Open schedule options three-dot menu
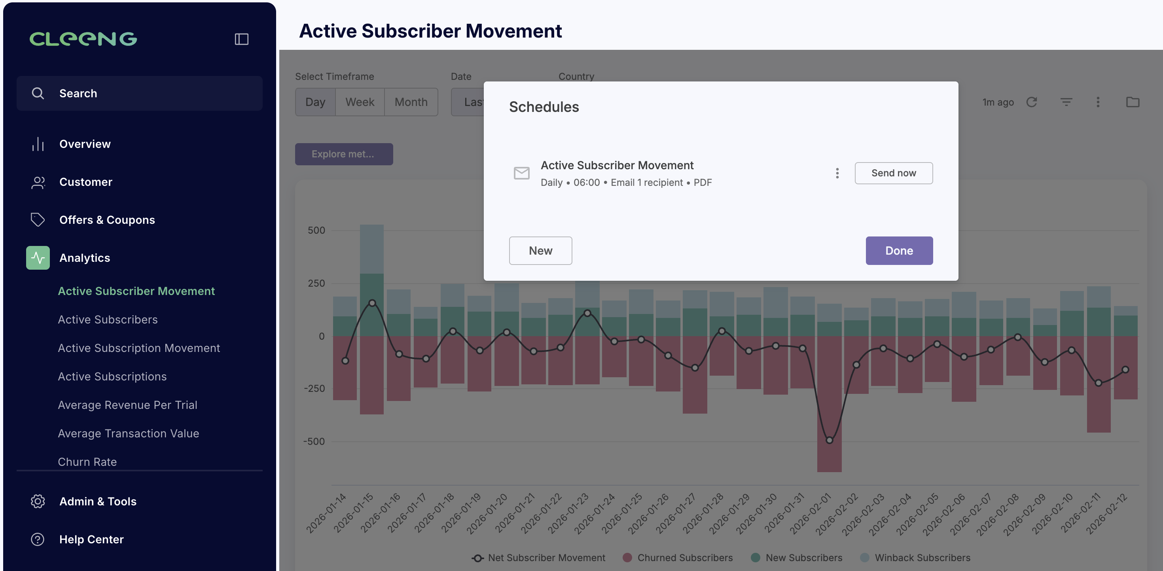Screen dimensions: 1163x571 click(837, 173)
